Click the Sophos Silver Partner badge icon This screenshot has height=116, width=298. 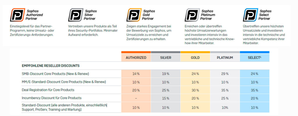(x=76, y=15)
